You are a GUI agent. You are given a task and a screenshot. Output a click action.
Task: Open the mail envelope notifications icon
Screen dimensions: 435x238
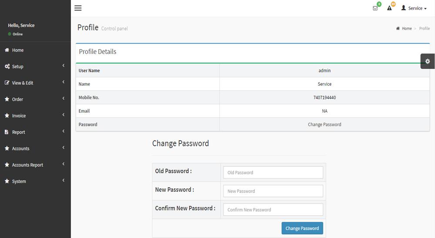[375, 8]
